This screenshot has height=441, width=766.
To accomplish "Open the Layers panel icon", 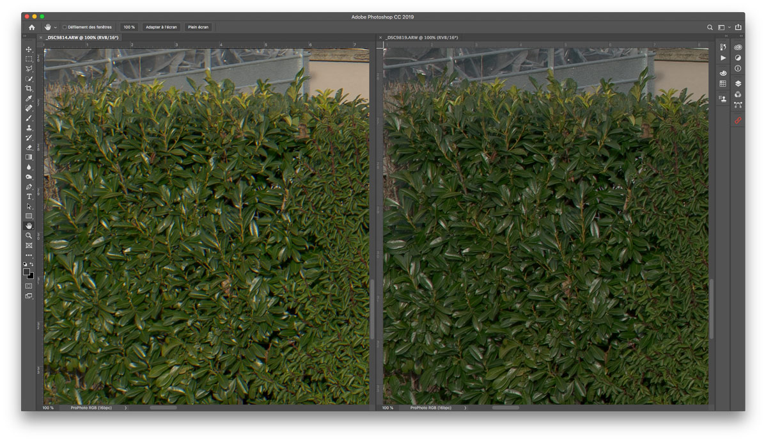I will click(738, 84).
